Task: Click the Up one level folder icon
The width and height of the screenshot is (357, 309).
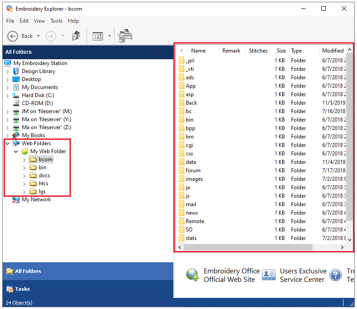Action: (x=76, y=36)
